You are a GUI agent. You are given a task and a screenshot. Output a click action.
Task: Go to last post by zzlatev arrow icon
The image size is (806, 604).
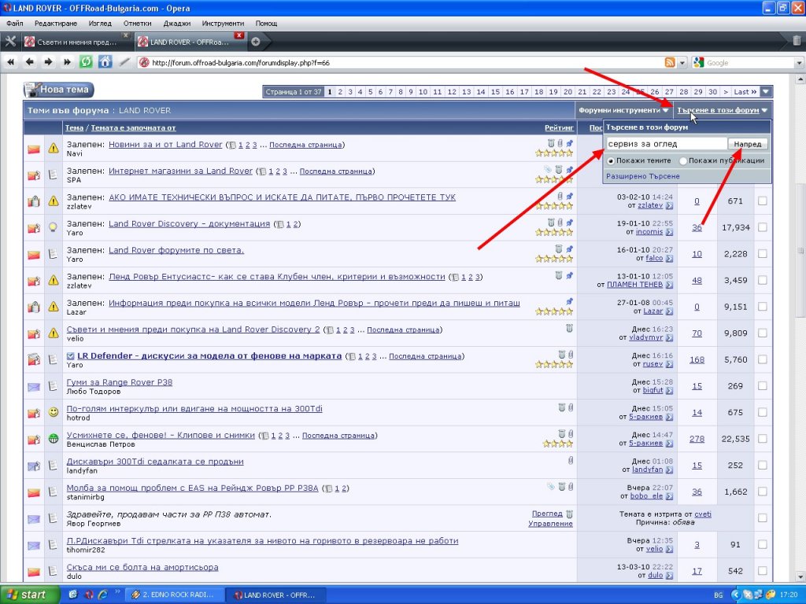pyautogui.click(x=669, y=206)
